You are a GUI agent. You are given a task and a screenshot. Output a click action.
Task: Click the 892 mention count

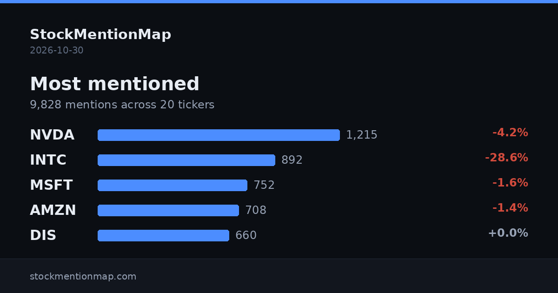pos(292,160)
